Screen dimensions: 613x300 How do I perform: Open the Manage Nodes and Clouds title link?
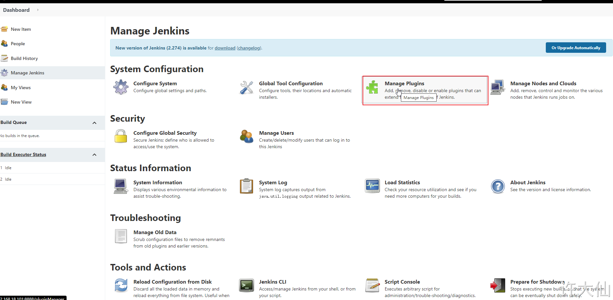[x=543, y=84]
